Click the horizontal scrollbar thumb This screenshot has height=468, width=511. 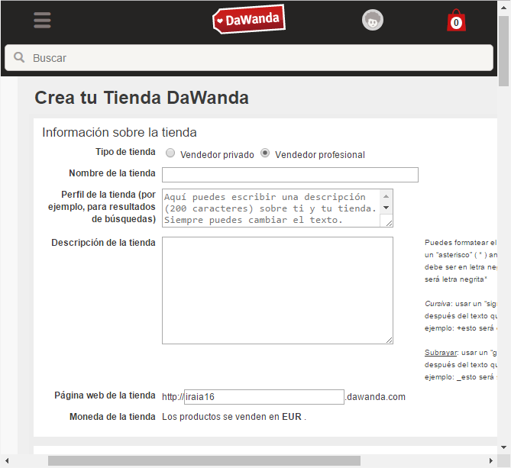(204, 461)
